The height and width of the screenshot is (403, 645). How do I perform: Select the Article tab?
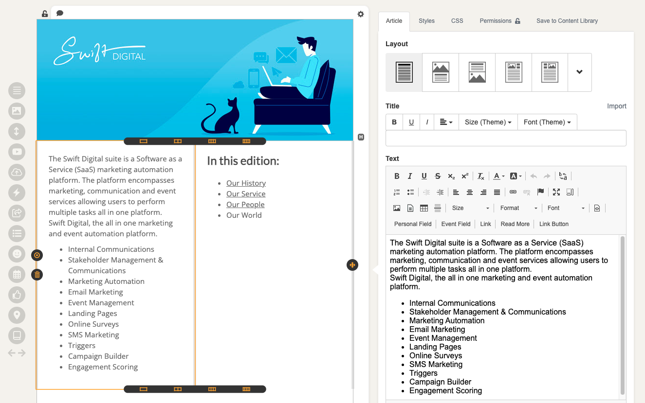(394, 21)
